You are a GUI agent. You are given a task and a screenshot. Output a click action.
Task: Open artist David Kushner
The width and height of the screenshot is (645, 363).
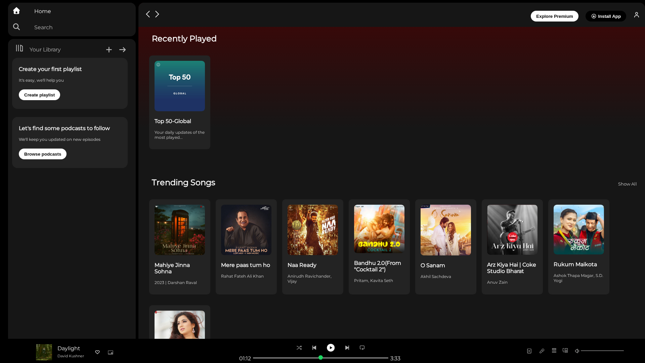tap(71, 356)
